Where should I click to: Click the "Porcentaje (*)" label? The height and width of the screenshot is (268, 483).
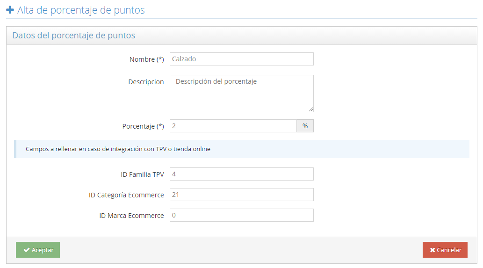pos(143,126)
